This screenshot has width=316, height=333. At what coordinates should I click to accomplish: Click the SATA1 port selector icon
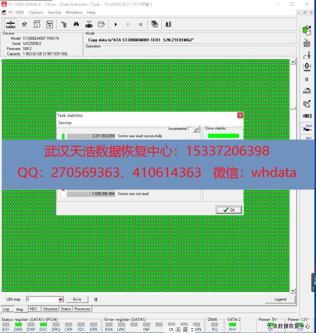point(10,25)
